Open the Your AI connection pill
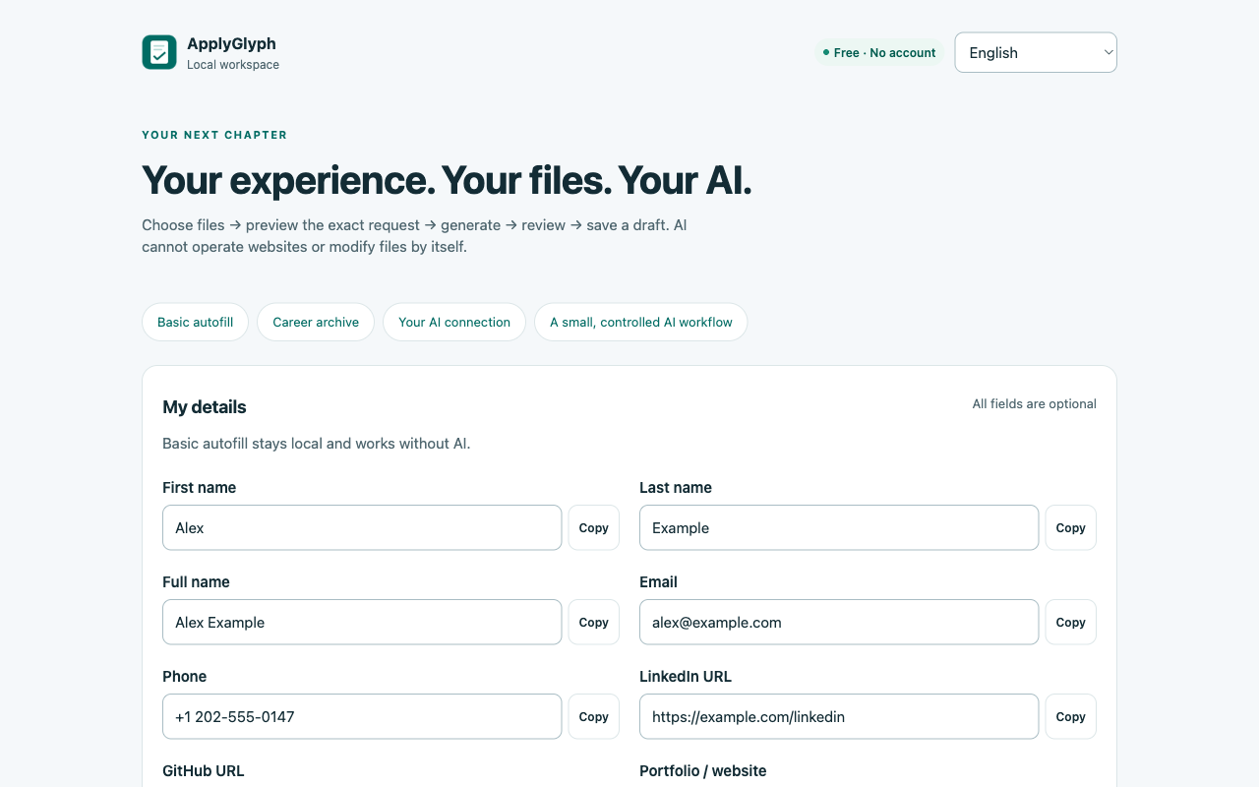Image resolution: width=1259 pixels, height=787 pixels. click(454, 322)
